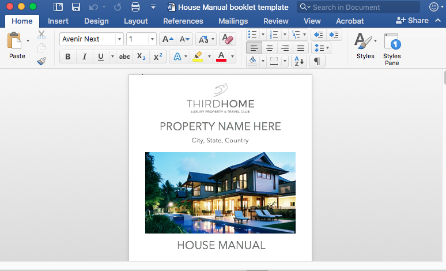
Task: Apply Text Effects outlined A
Action: [177, 57]
